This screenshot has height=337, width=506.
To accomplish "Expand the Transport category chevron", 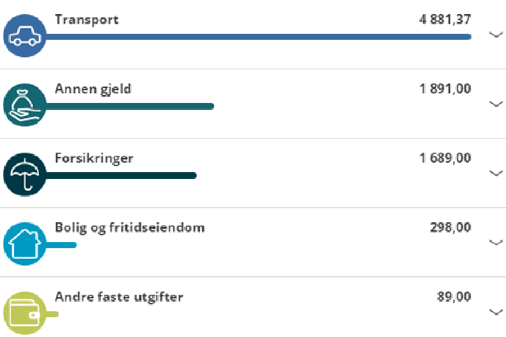I will [496, 34].
